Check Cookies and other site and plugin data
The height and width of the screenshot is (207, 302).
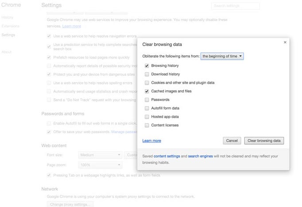pos(147,83)
